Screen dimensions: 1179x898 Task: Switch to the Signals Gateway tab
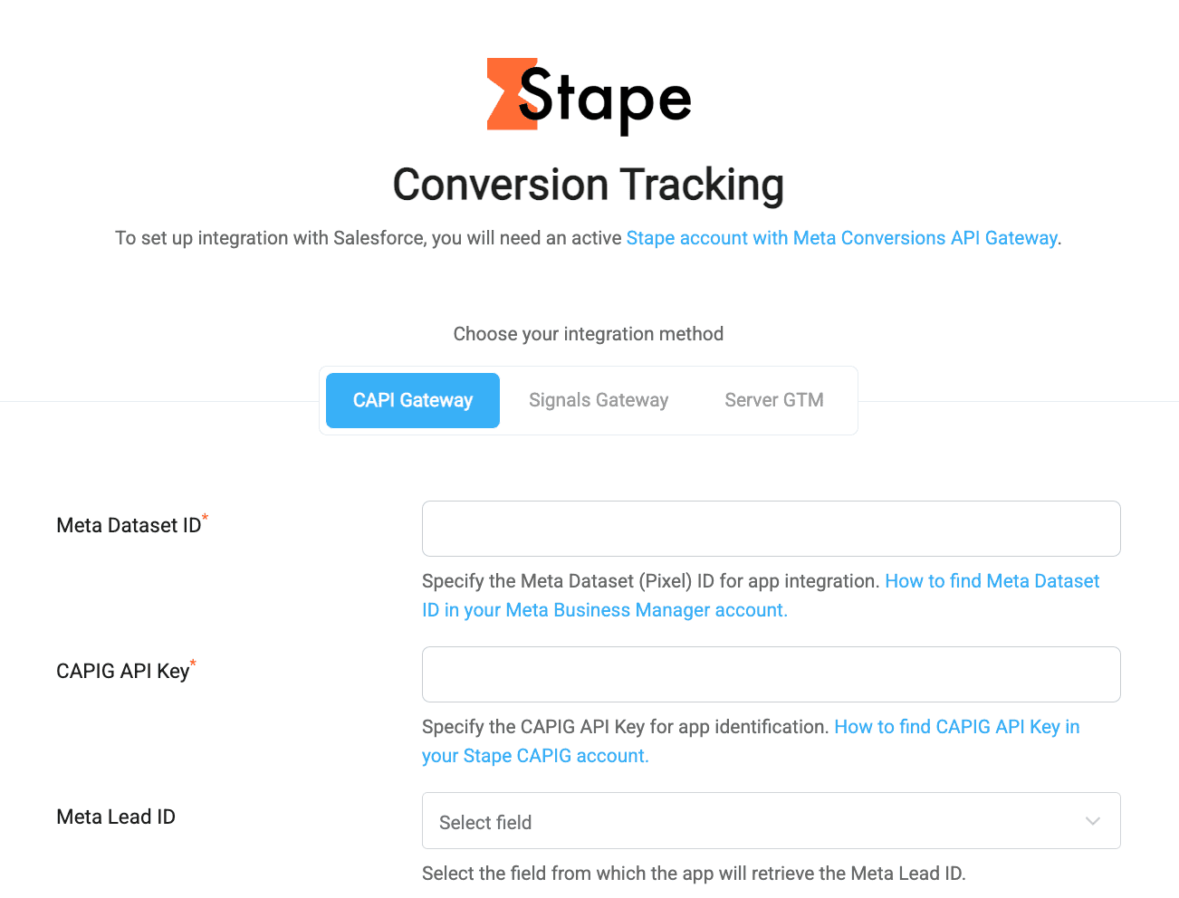coord(599,400)
